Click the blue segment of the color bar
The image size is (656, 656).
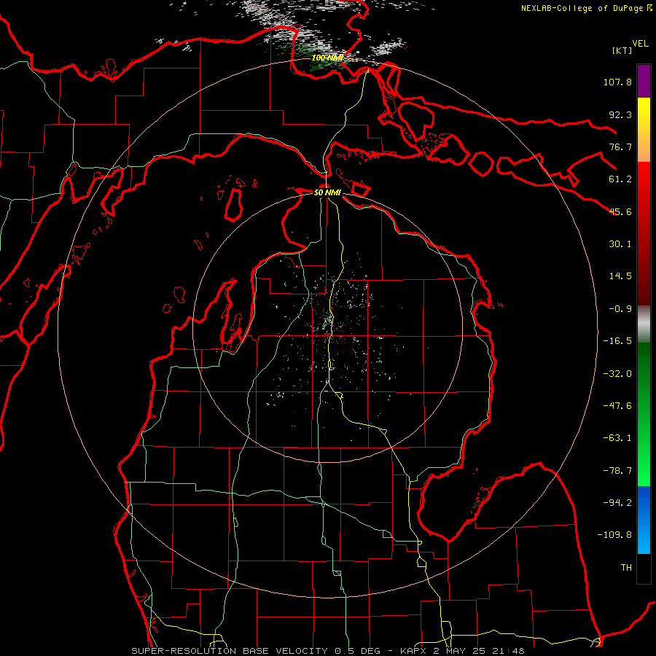coord(644,520)
